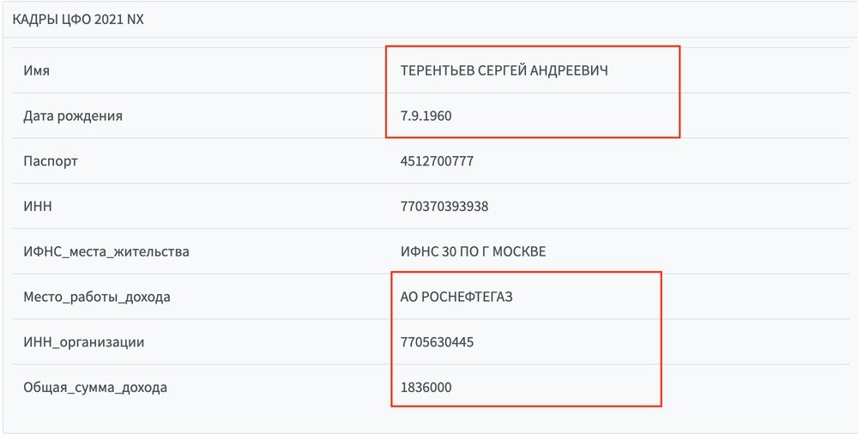Viewport: 858px width, 434px height.
Task: Select organization ИНН 7705630445
Action: (437, 343)
